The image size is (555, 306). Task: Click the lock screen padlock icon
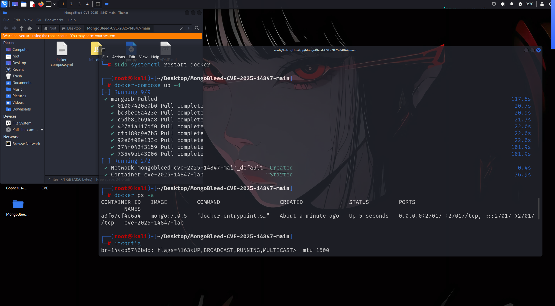(x=542, y=4)
